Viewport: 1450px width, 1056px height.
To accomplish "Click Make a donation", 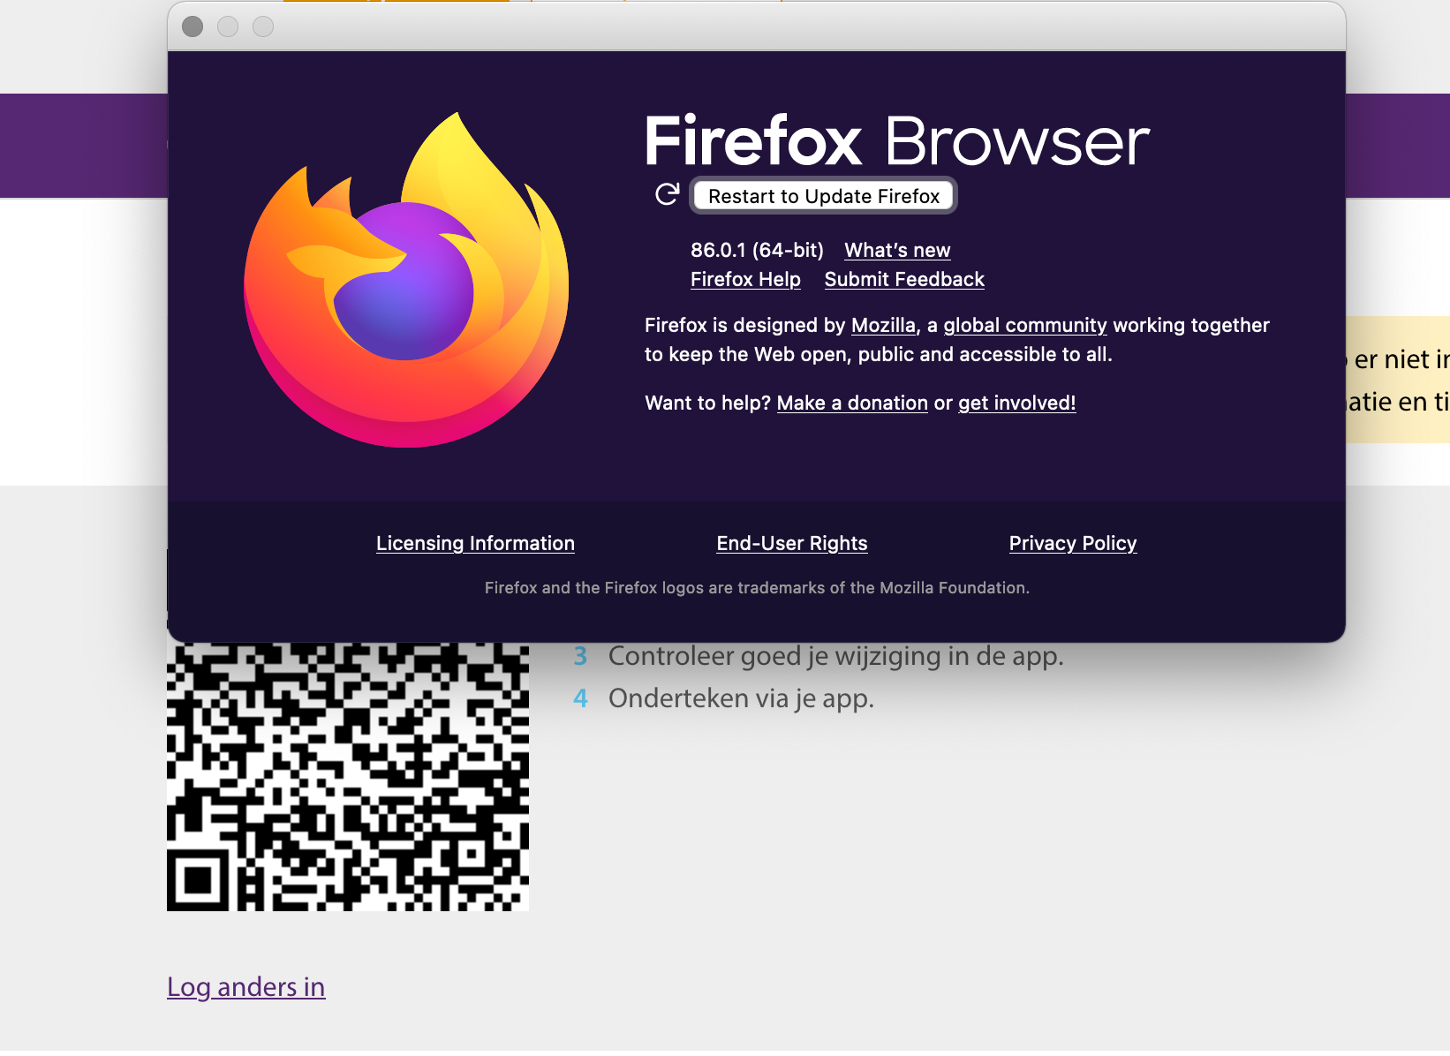I will pyautogui.click(x=851, y=403).
